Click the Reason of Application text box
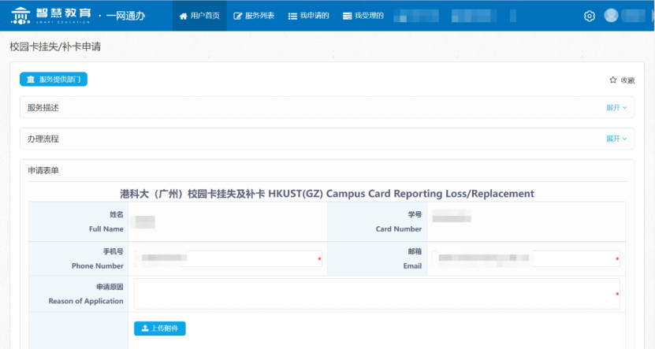 (376, 293)
